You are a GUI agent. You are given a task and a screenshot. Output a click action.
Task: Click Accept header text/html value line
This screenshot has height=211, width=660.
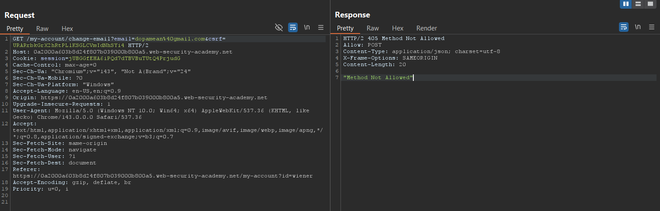tap(168, 130)
